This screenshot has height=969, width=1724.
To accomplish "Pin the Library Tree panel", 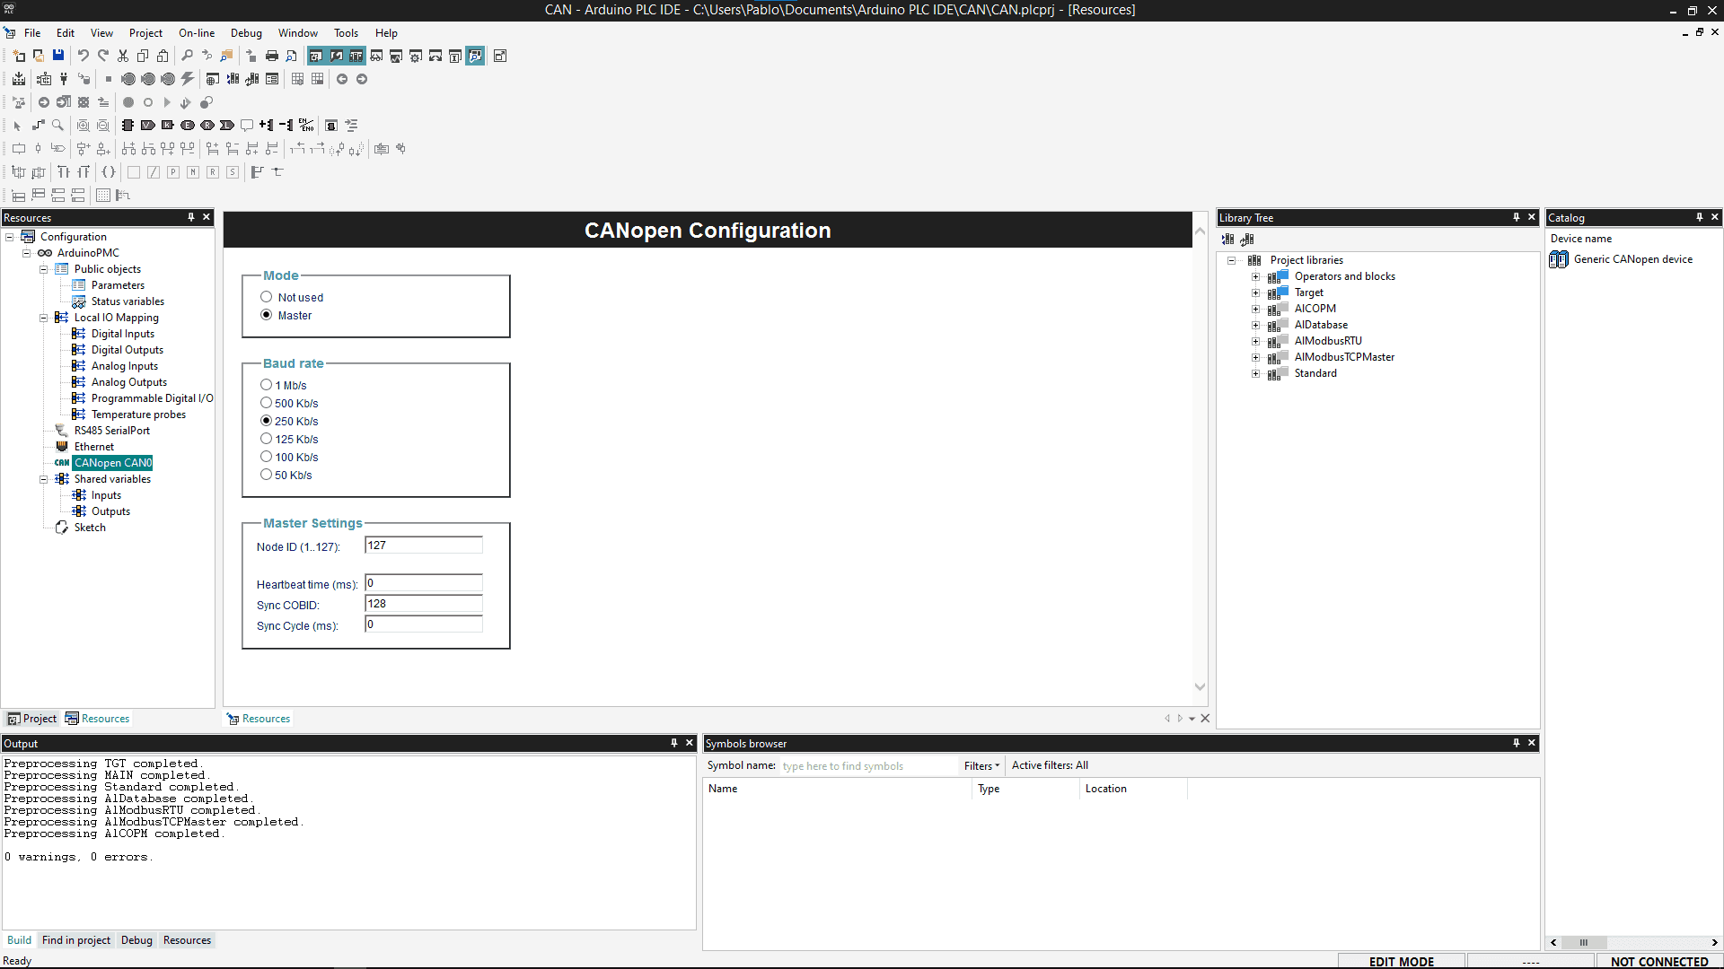I will (1516, 217).
